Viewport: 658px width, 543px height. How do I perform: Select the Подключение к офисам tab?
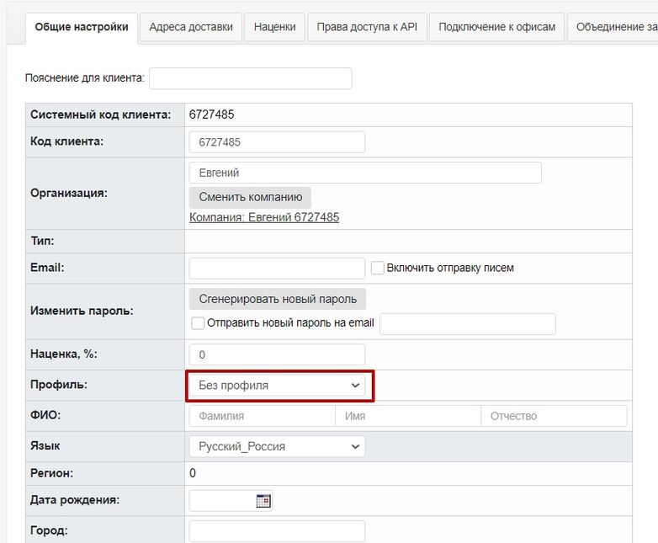[496, 27]
